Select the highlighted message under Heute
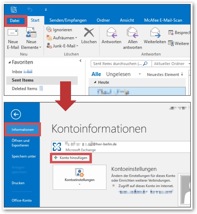 click(x=137, y=91)
